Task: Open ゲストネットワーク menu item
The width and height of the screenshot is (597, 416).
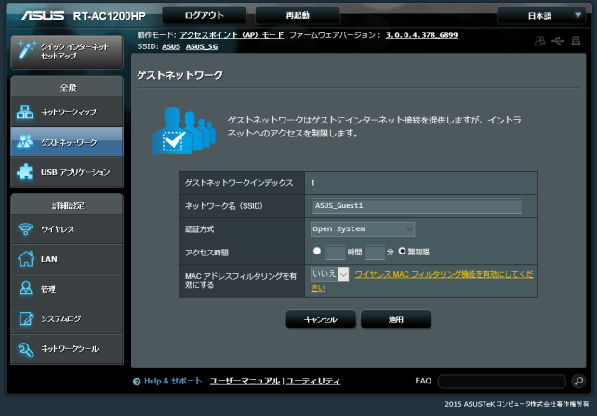Action: click(x=67, y=142)
